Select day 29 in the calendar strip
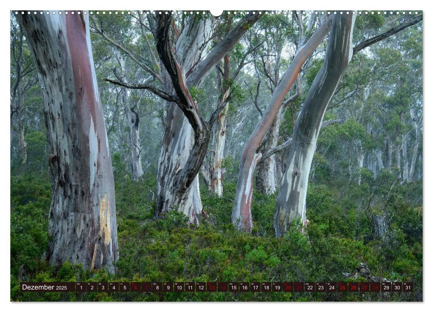 pyautogui.click(x=386, y=287)
